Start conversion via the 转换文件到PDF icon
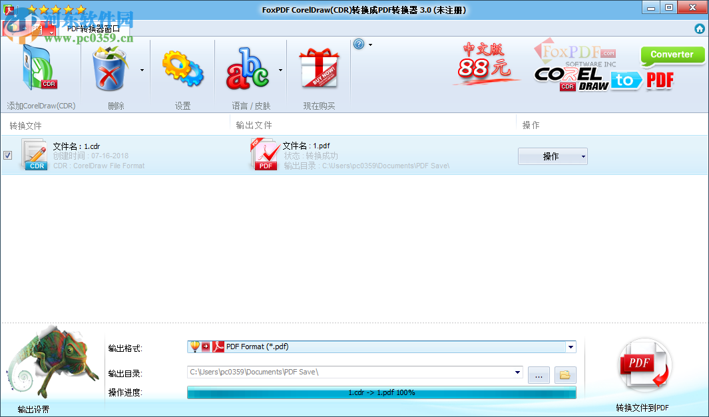Viewport: 709px width, 417px height. coord(643,364)
